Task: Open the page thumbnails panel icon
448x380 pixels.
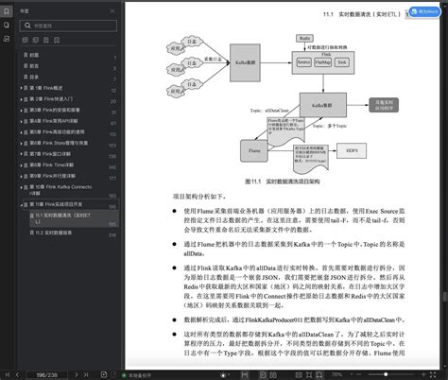Action: (x=7, y=25)
